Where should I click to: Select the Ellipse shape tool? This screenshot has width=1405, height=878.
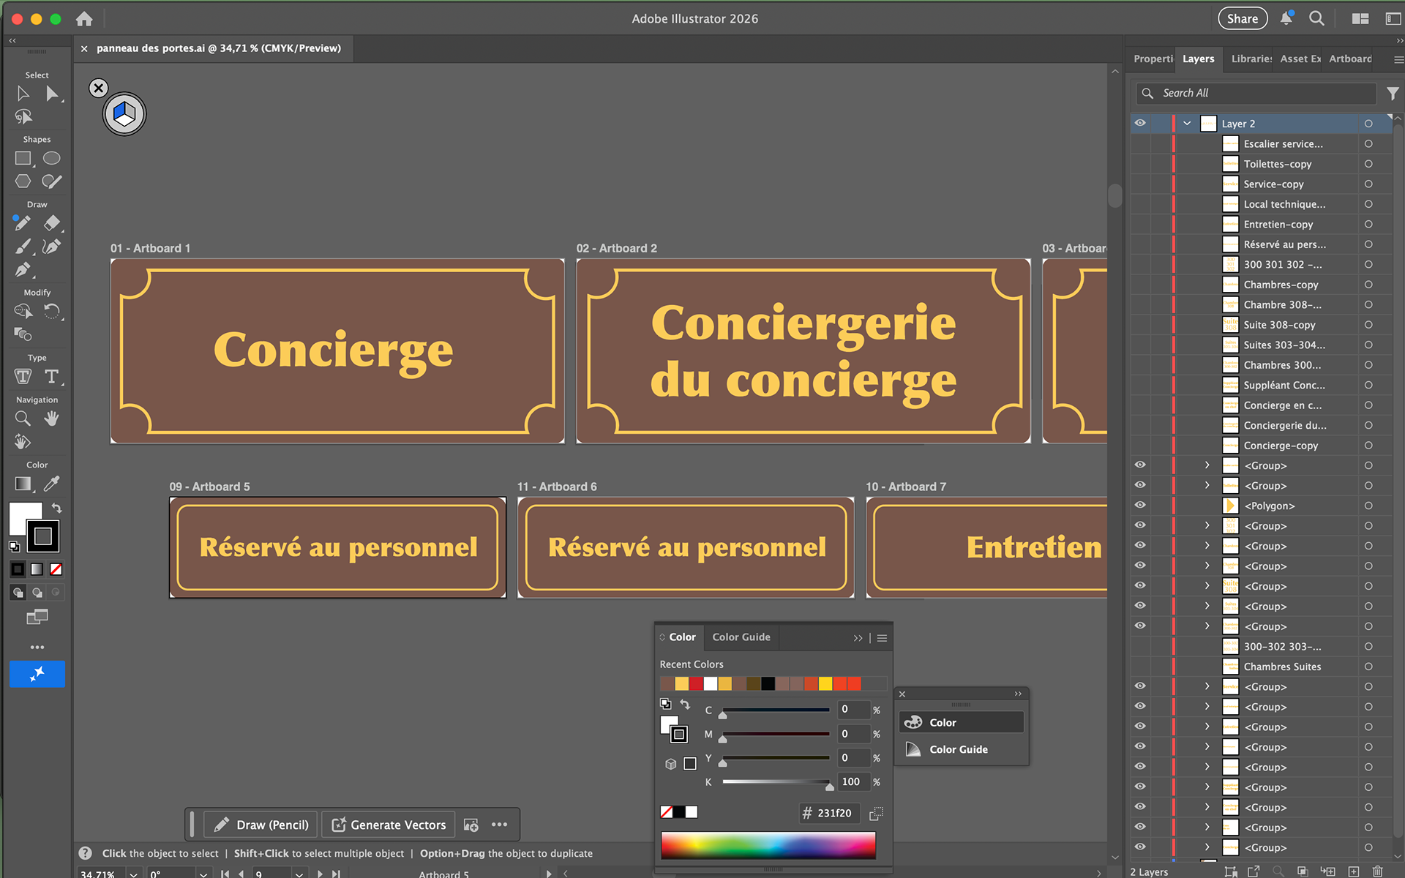tap(51, 158)
